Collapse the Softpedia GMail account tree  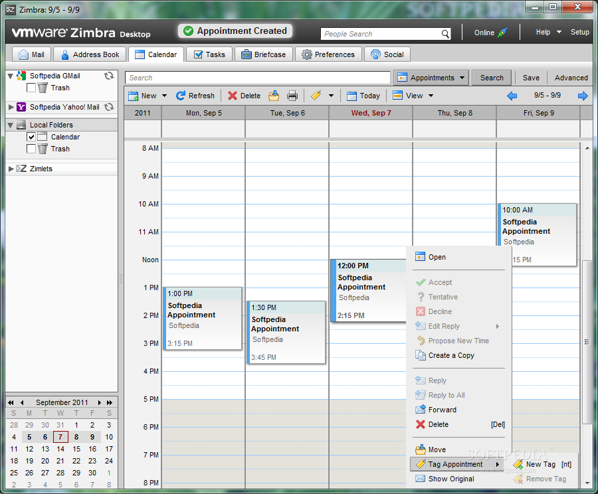(x=11, y=76)
